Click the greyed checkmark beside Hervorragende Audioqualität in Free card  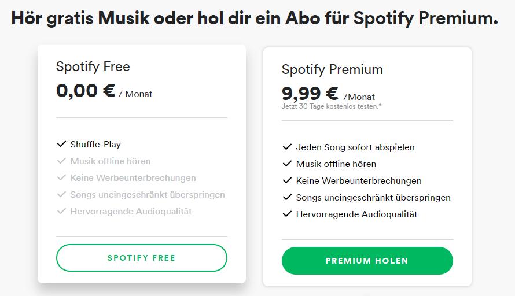61,211
